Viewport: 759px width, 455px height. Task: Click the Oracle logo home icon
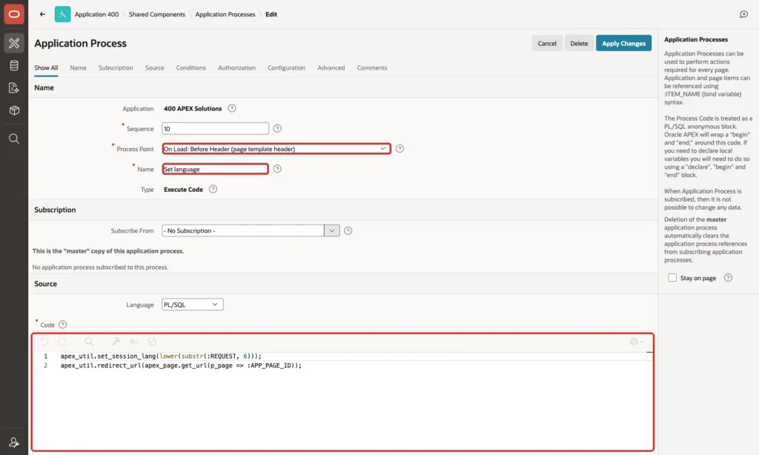click(x=14, y=14)
